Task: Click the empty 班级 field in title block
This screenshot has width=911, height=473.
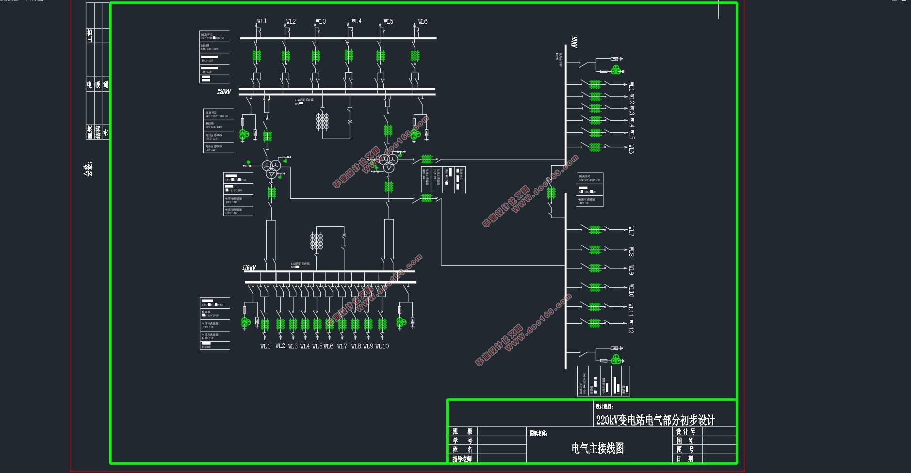Action: [502, 431]
